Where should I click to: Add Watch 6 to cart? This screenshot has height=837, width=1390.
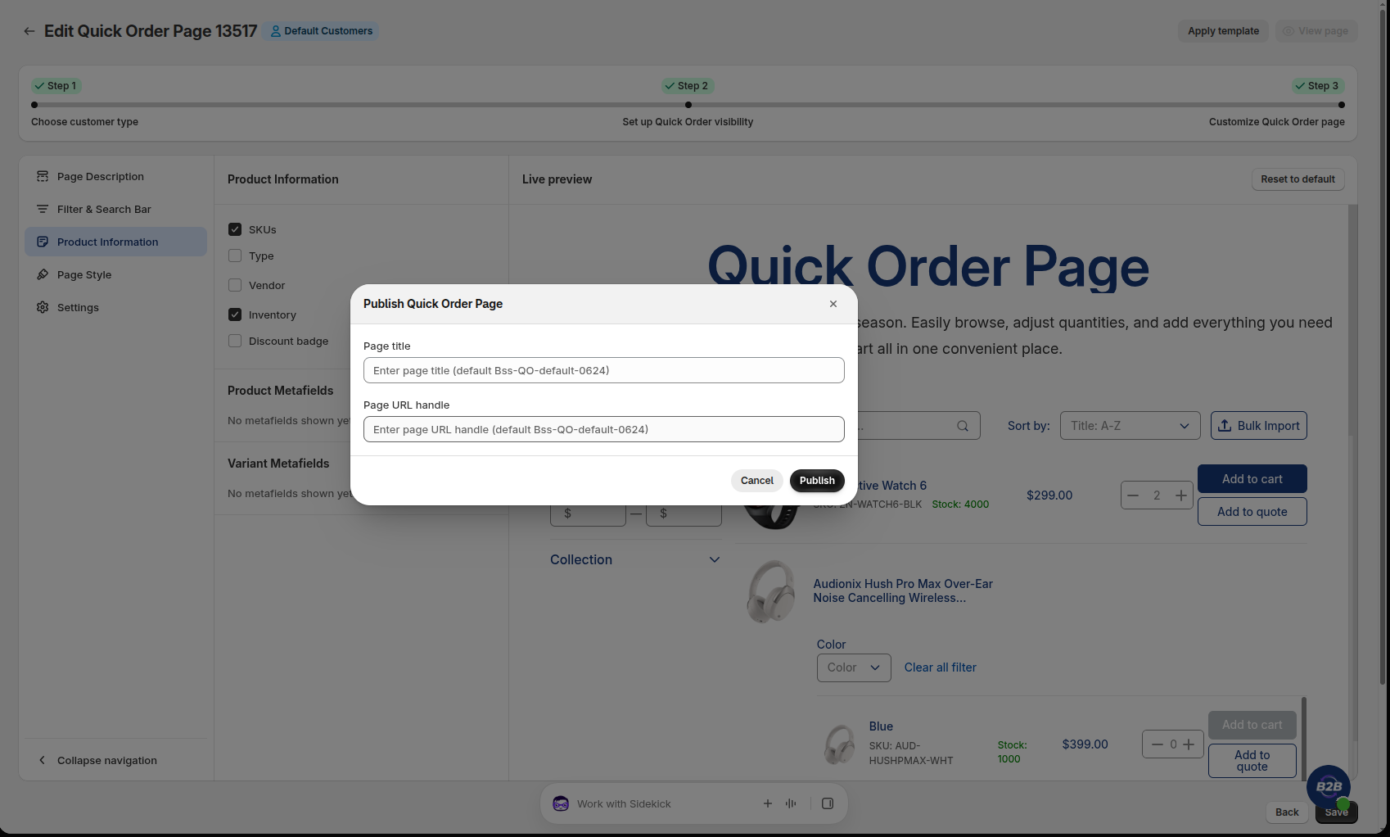(x=1252, y=479)
